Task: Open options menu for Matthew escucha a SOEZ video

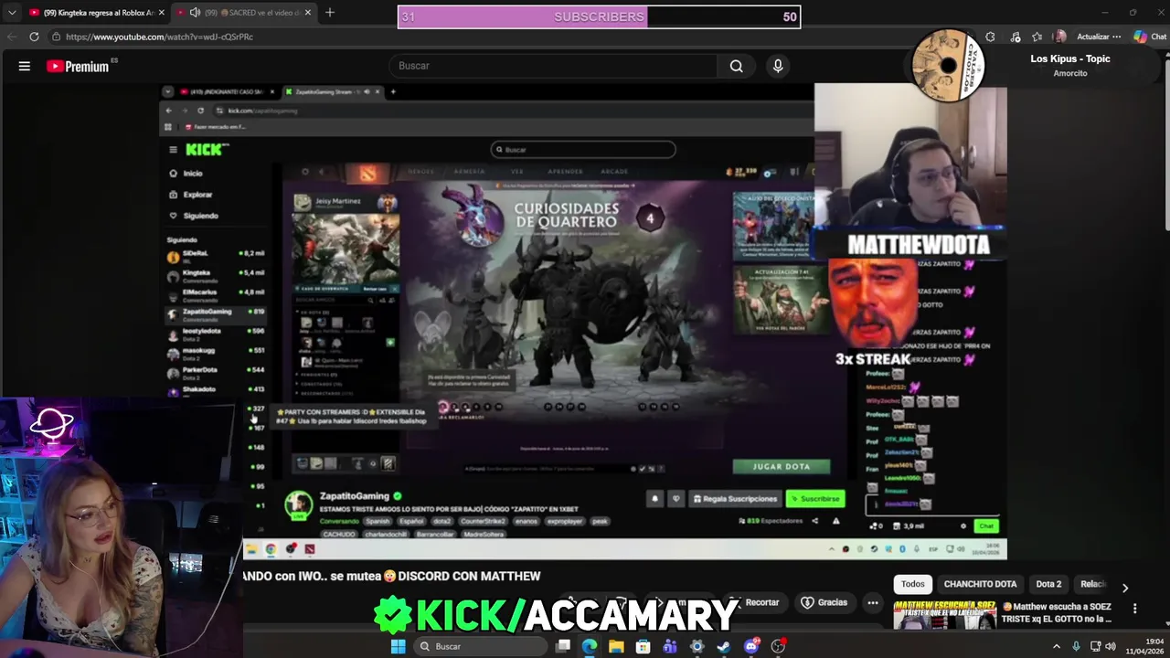Action: click(1134, 609)
